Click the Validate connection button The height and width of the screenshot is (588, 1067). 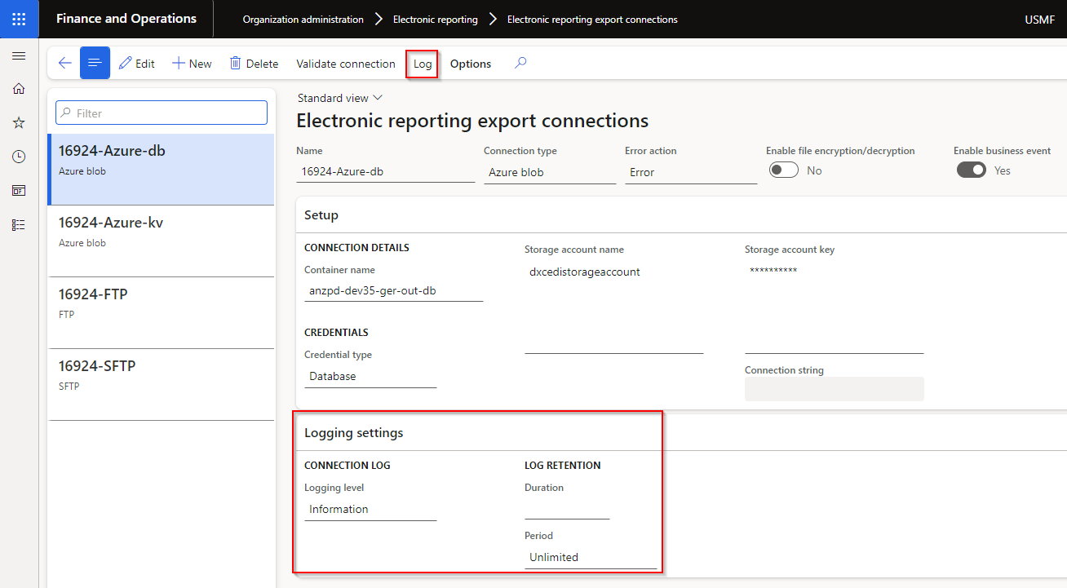click(x=345, y=64)
